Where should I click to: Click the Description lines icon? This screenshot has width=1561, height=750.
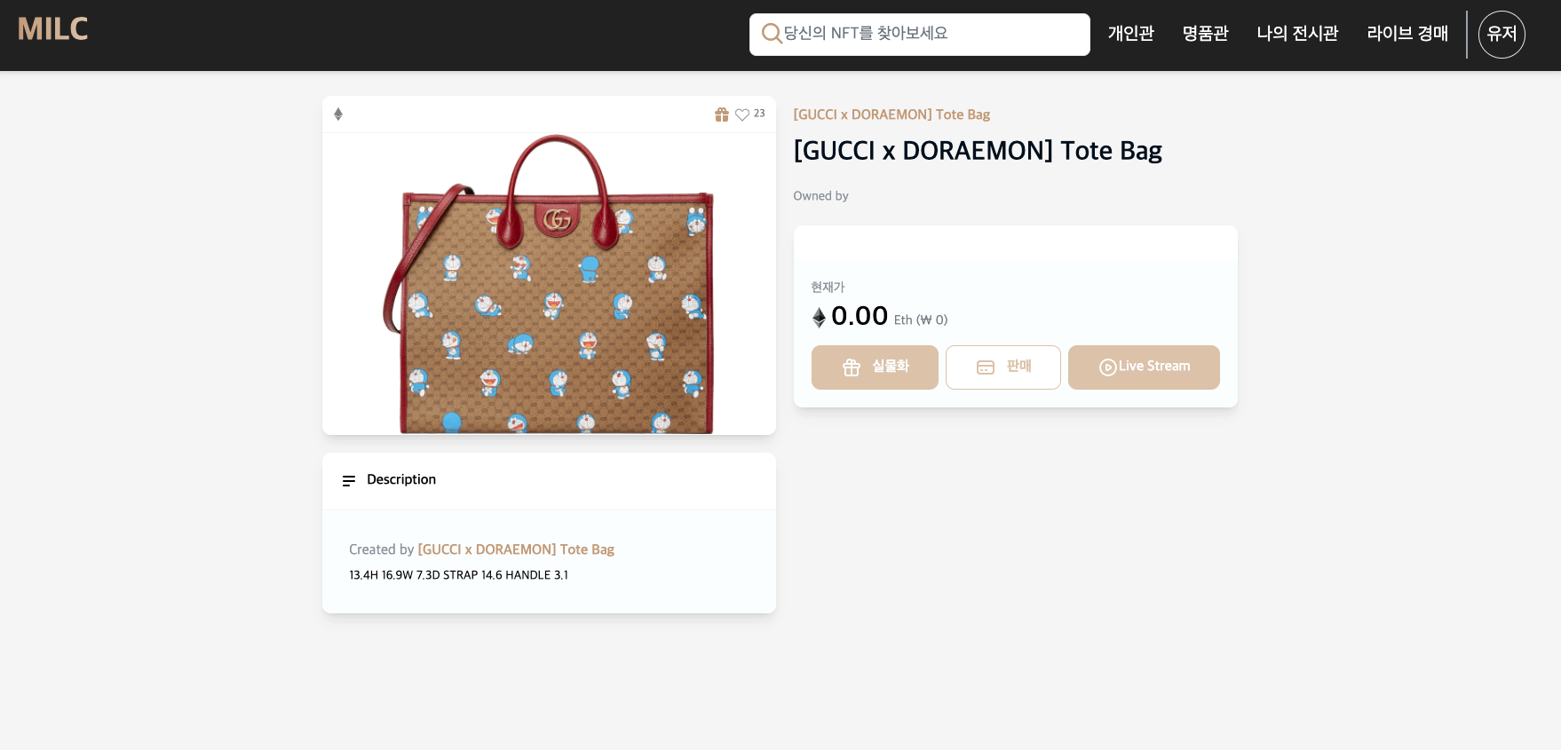(x=349, y=480)
